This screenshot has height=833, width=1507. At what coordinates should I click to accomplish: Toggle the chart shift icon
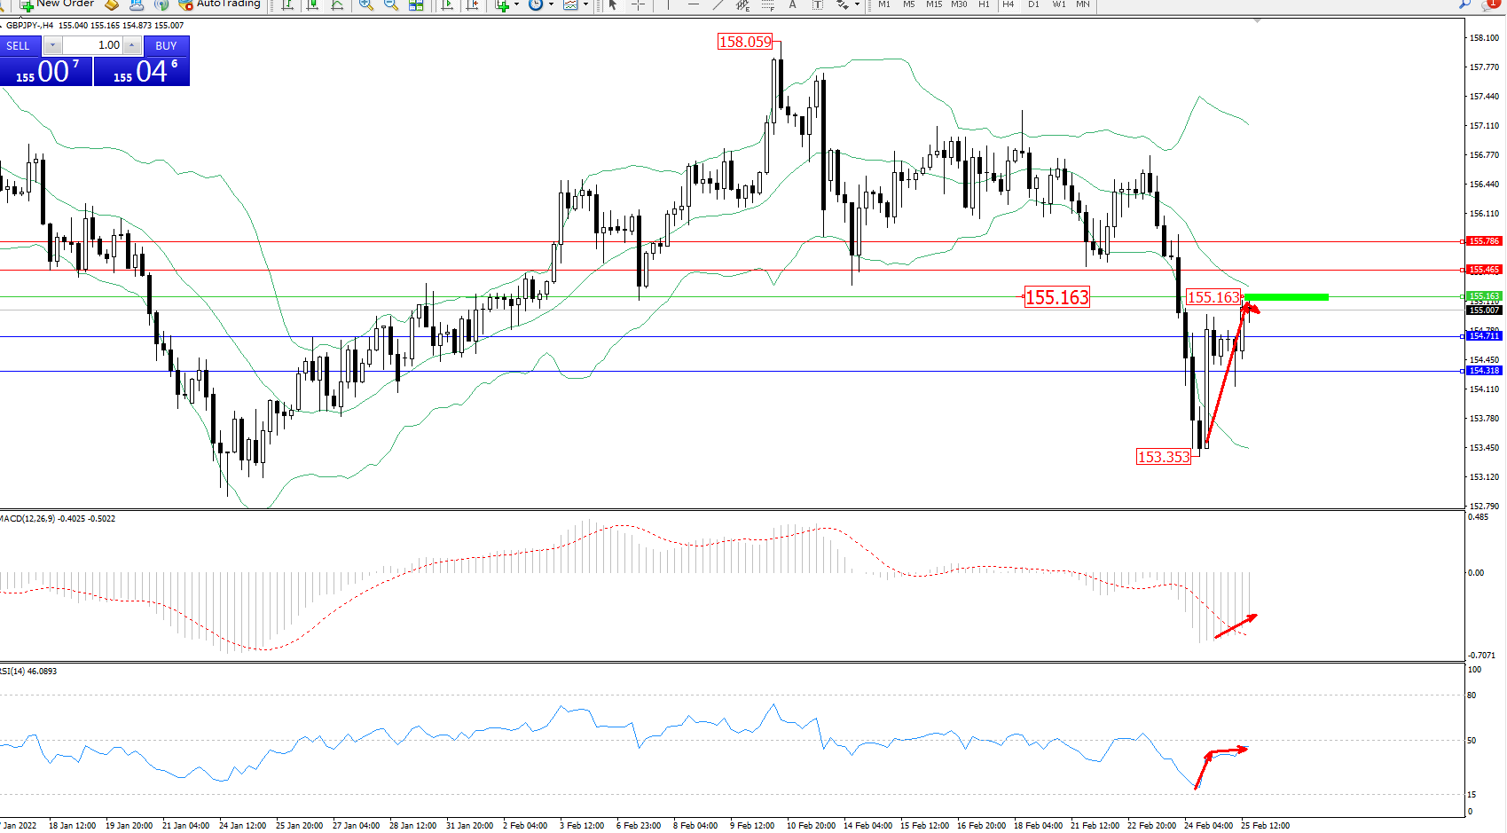(x=473, y=5)
